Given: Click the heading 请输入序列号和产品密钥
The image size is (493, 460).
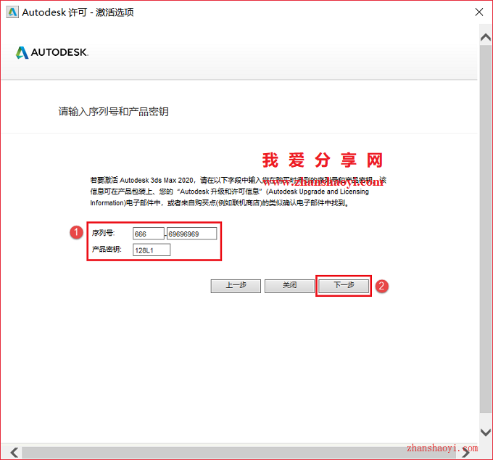Looking at the screenshot, I should click(x=114, y=112).
